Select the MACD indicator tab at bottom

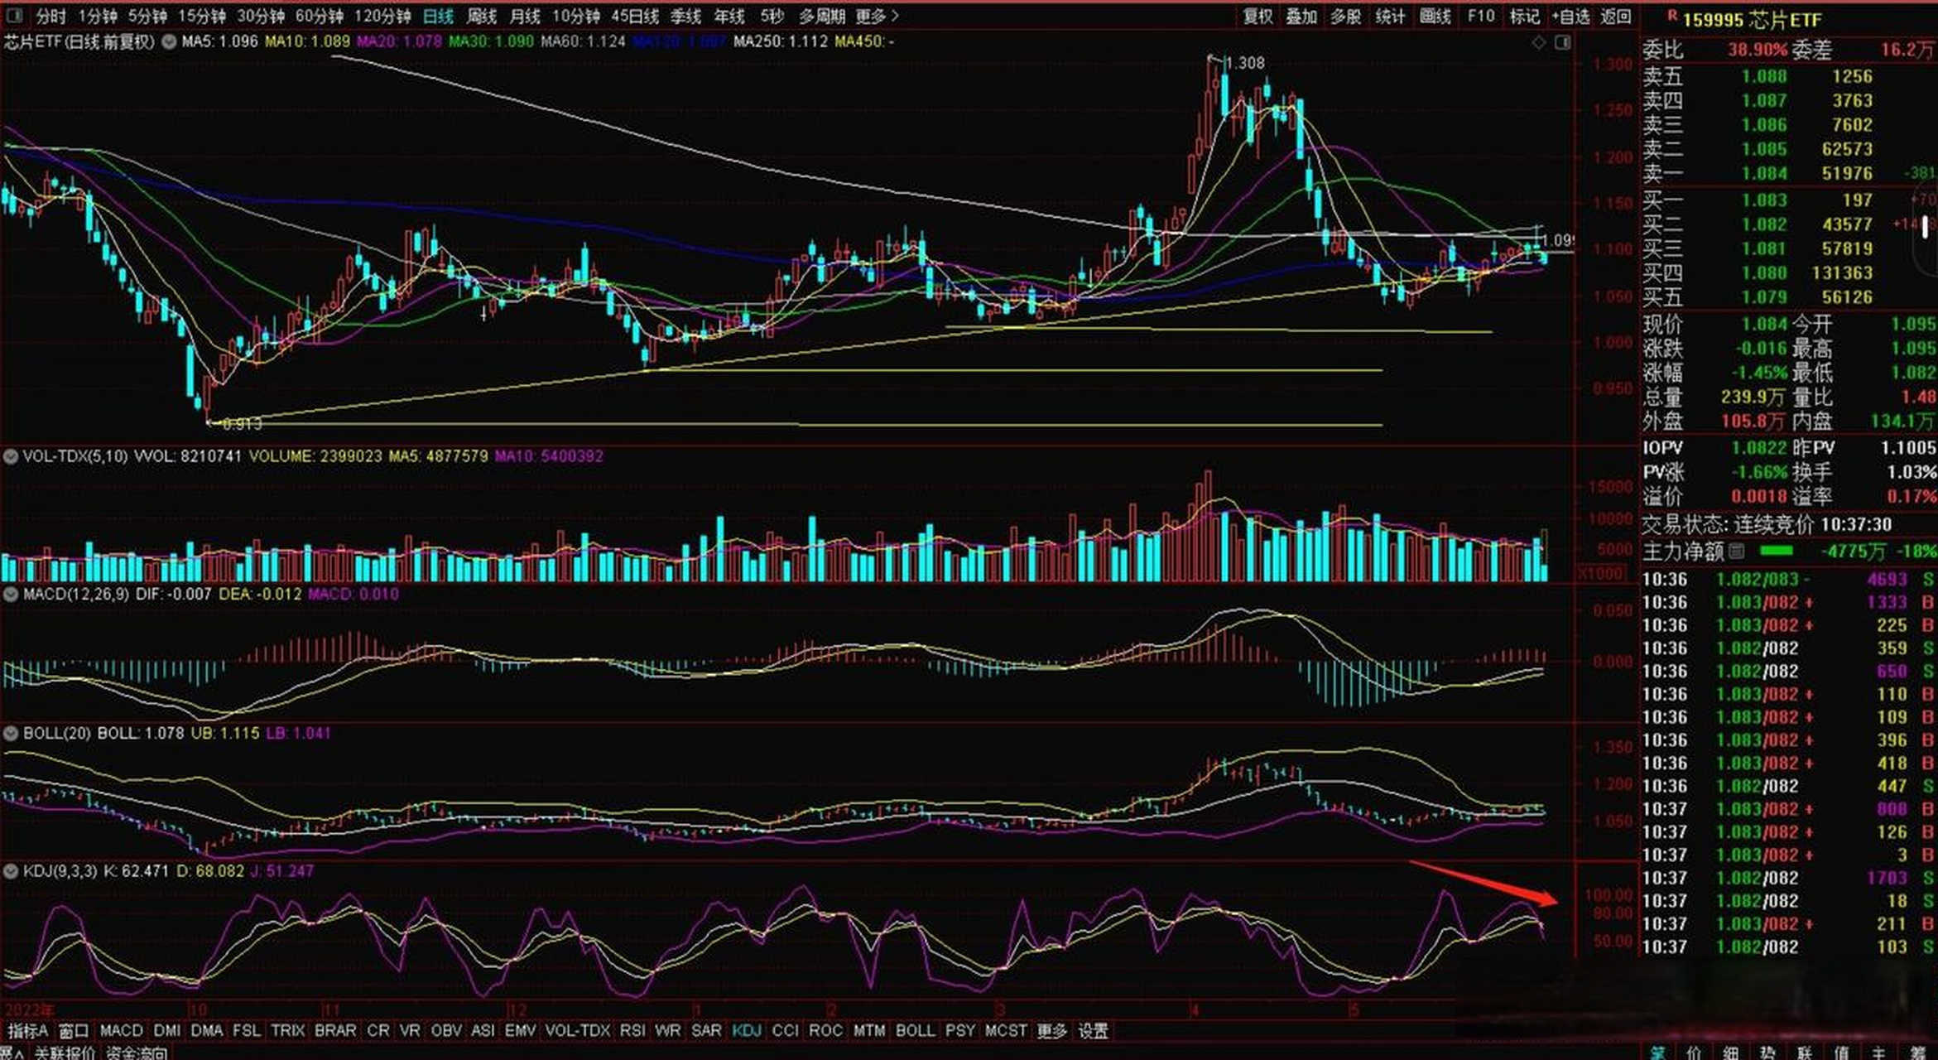pos(121,1031)
